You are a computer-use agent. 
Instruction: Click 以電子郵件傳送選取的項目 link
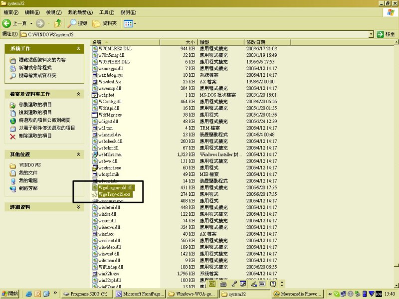tap(47, 128)
